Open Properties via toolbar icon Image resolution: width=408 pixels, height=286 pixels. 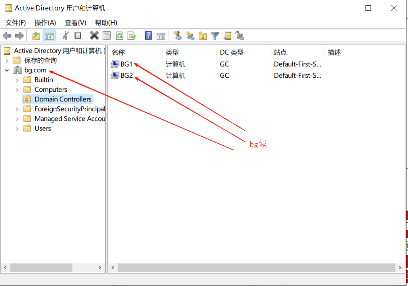(x=107, y=36)
